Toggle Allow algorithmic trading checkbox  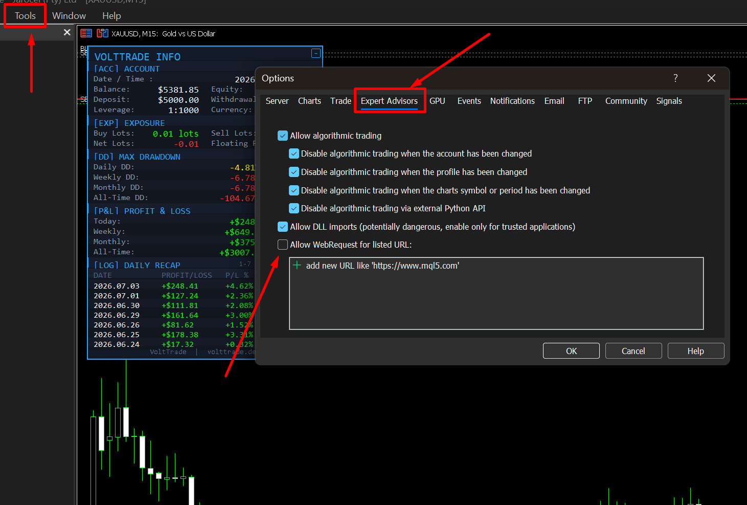pyautogui.click(x=283, y=136)
